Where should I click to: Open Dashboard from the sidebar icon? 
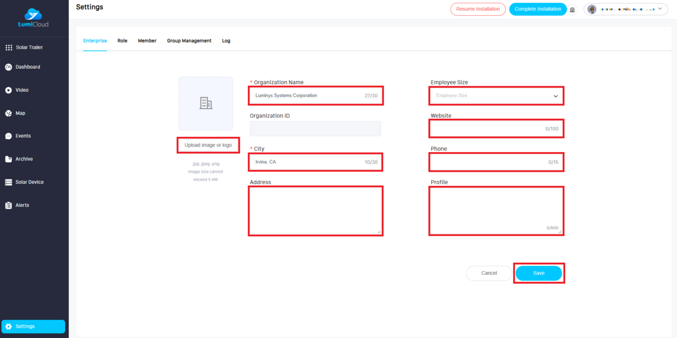coord(8,67)
